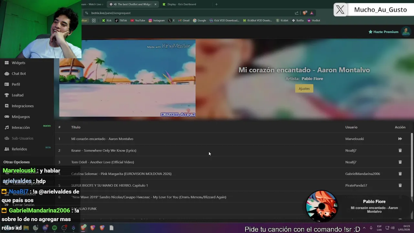Open Integraciones in the sidebar
This screenshot has width=414, height=233.
click(x=23, y=106)
